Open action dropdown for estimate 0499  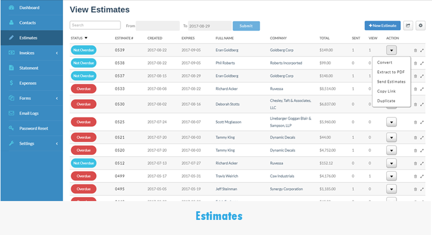coord(391,176)
